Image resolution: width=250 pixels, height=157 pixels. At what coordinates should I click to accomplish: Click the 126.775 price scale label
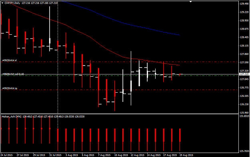pyautogui.click(x=244, y=87)
